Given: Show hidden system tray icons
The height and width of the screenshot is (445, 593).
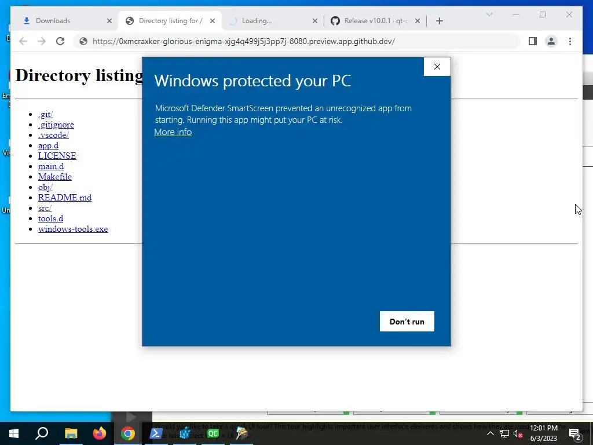Looking at the screenshot, I should (490, 433).
